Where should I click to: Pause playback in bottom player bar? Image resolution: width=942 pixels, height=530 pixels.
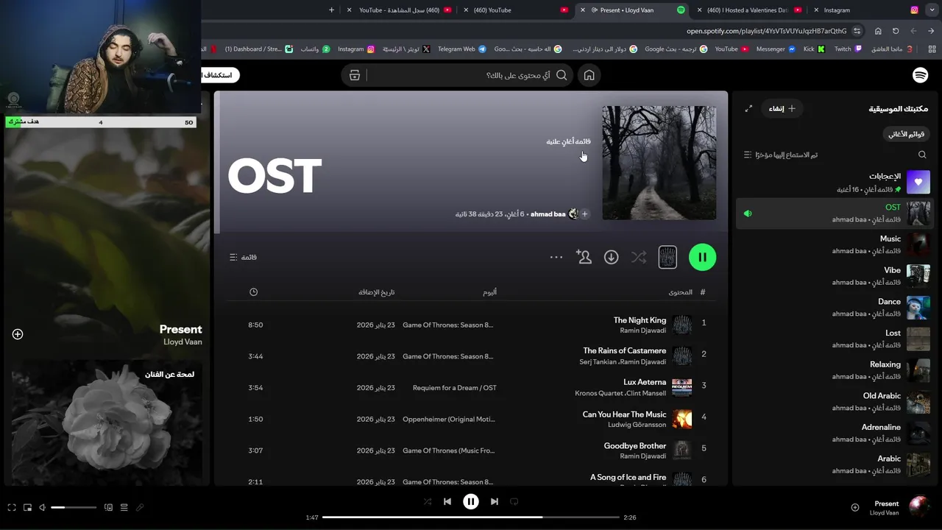pos(471,501)
